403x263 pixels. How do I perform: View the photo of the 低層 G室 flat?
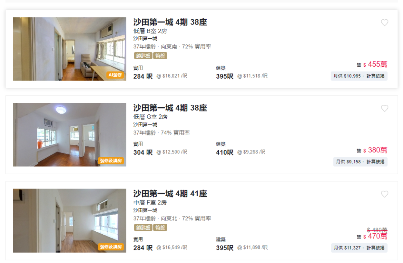tap(69, 135)
